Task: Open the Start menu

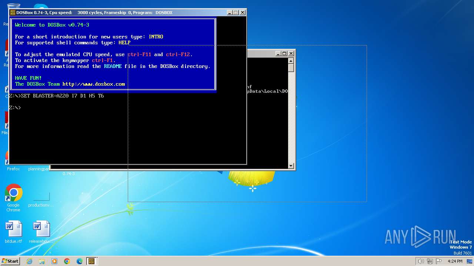Action: pyautogui.click(x=10, y=261)
